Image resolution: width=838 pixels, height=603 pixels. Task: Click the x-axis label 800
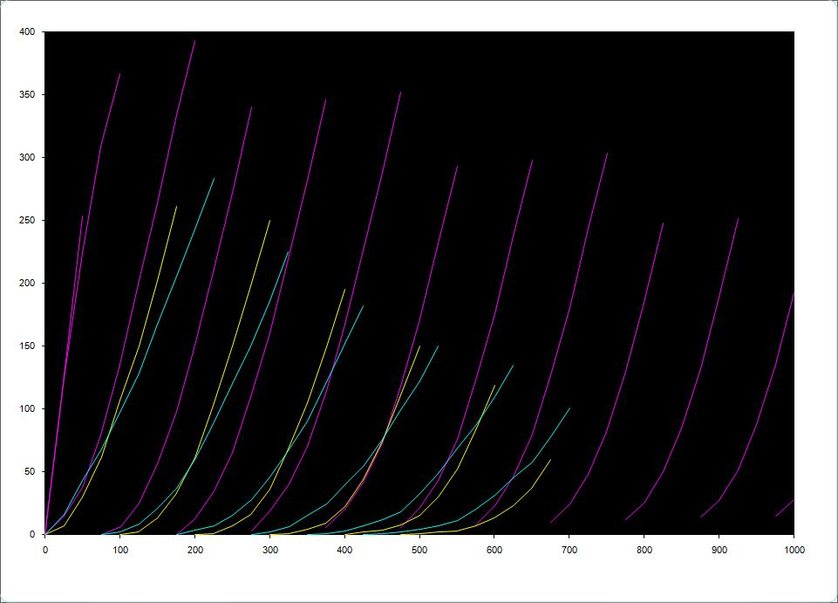[644, 550]
